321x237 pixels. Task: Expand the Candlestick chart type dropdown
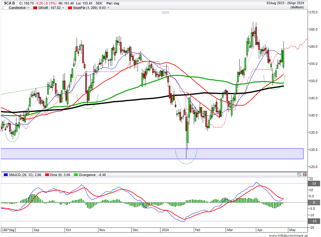point(28,8)
